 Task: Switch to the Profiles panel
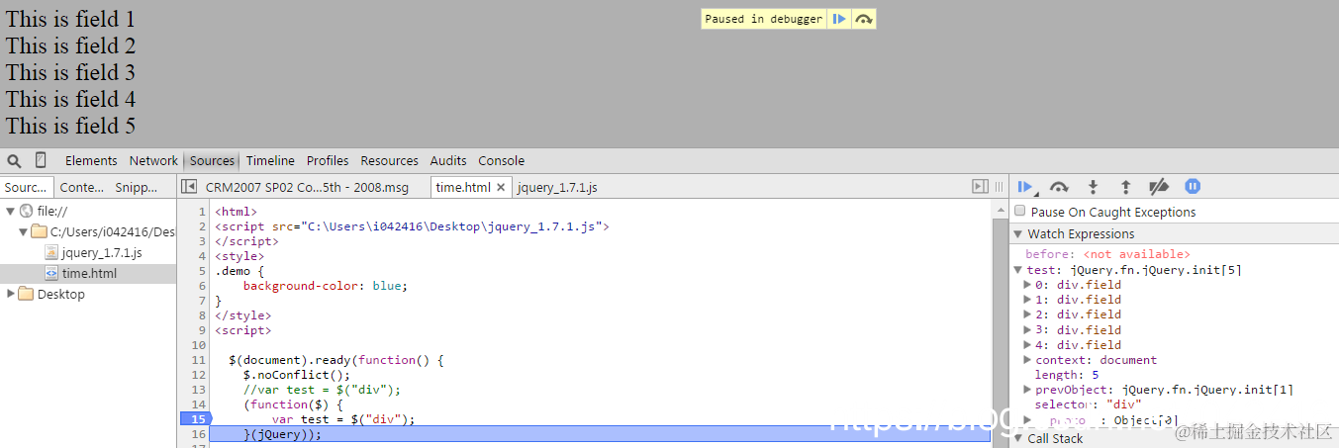tap(328, 160)
